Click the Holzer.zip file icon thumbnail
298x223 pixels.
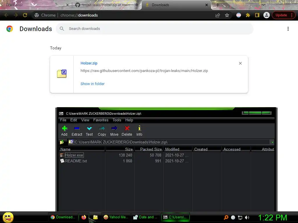coord(62,74)
